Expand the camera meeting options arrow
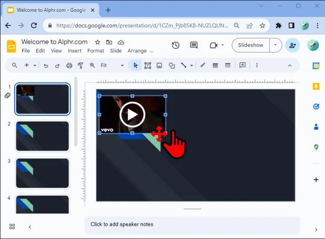The image size is (325, 239). [x=223, y=45]
